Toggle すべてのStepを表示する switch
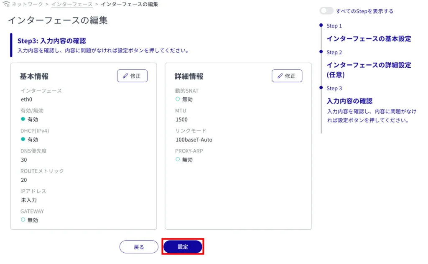Screen dimensions: 428x264 pos(326,11)
